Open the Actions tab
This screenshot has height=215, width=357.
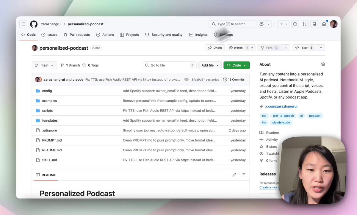(105, 35)
